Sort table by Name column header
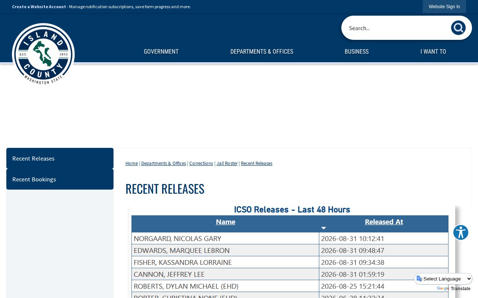 point(226,222)
